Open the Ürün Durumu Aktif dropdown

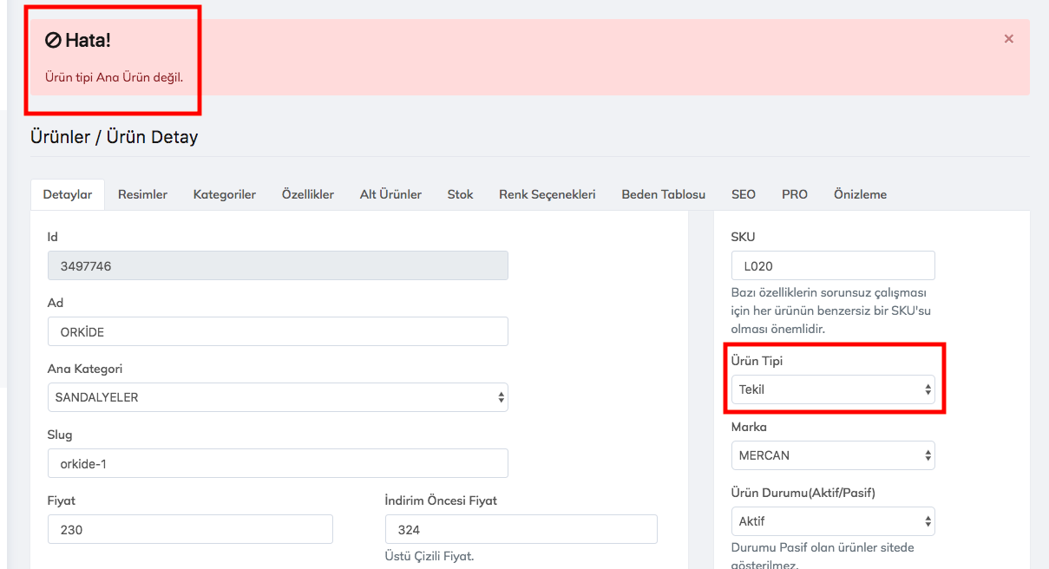[x=833, y=521]
